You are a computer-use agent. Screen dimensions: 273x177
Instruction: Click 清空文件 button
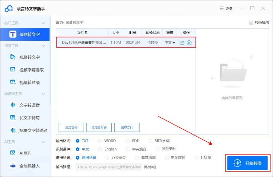[x=127, y=128]
